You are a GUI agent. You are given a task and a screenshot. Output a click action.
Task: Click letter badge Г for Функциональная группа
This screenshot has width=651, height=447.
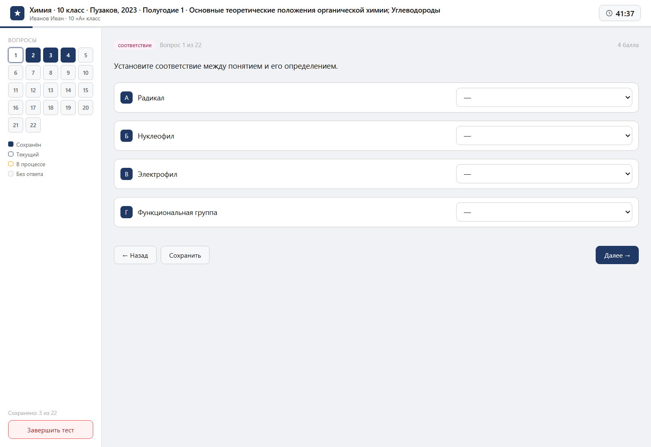[x=127, y=212]
